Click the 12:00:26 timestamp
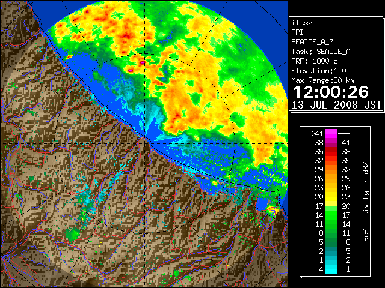Screen dimensions: 385x288 click(x=331, y=92)
